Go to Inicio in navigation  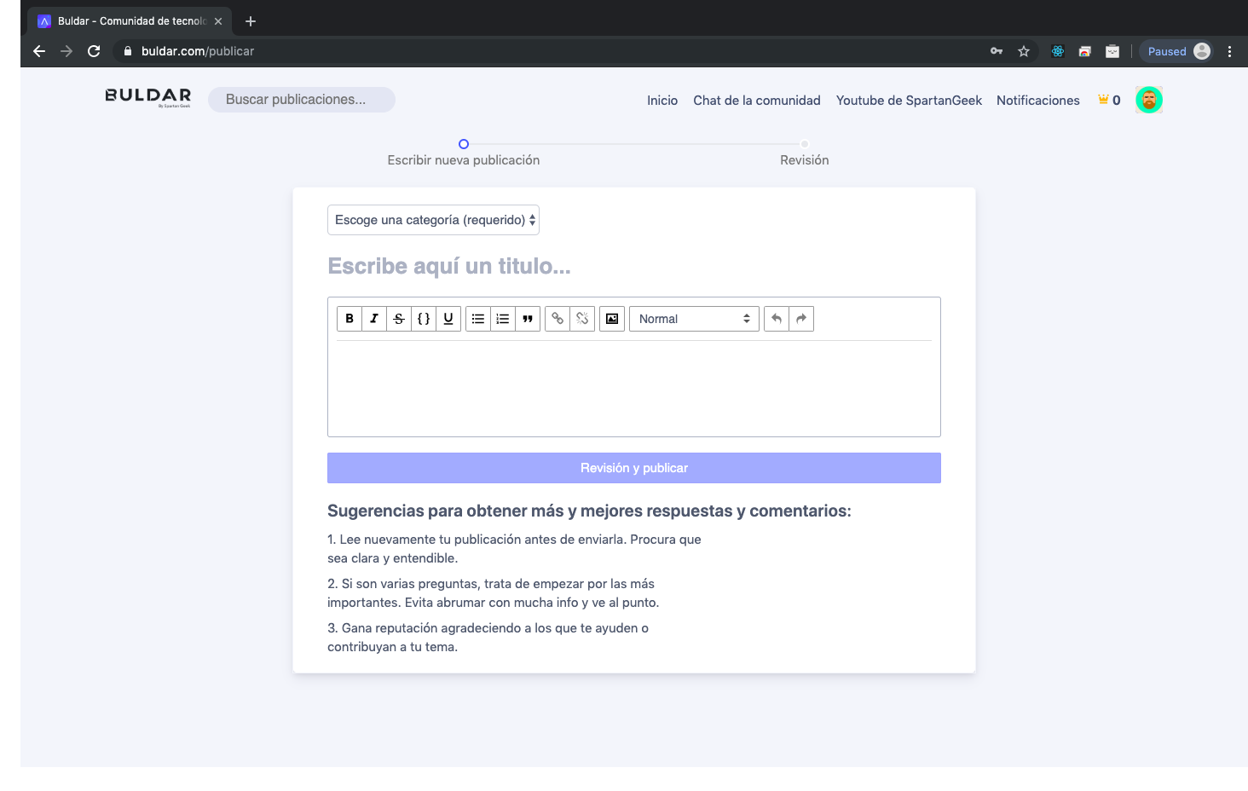click(662, 101)
